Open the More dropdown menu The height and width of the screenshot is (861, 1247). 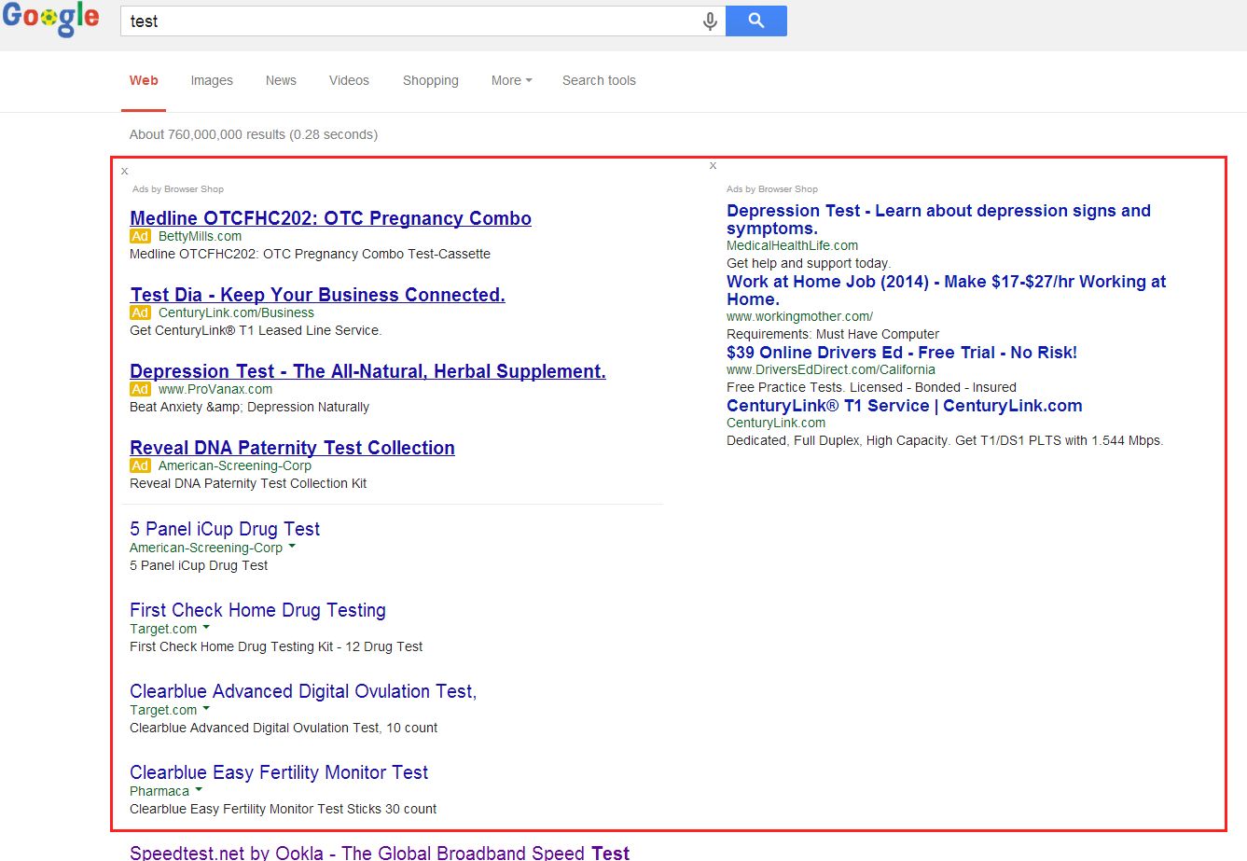511,80
